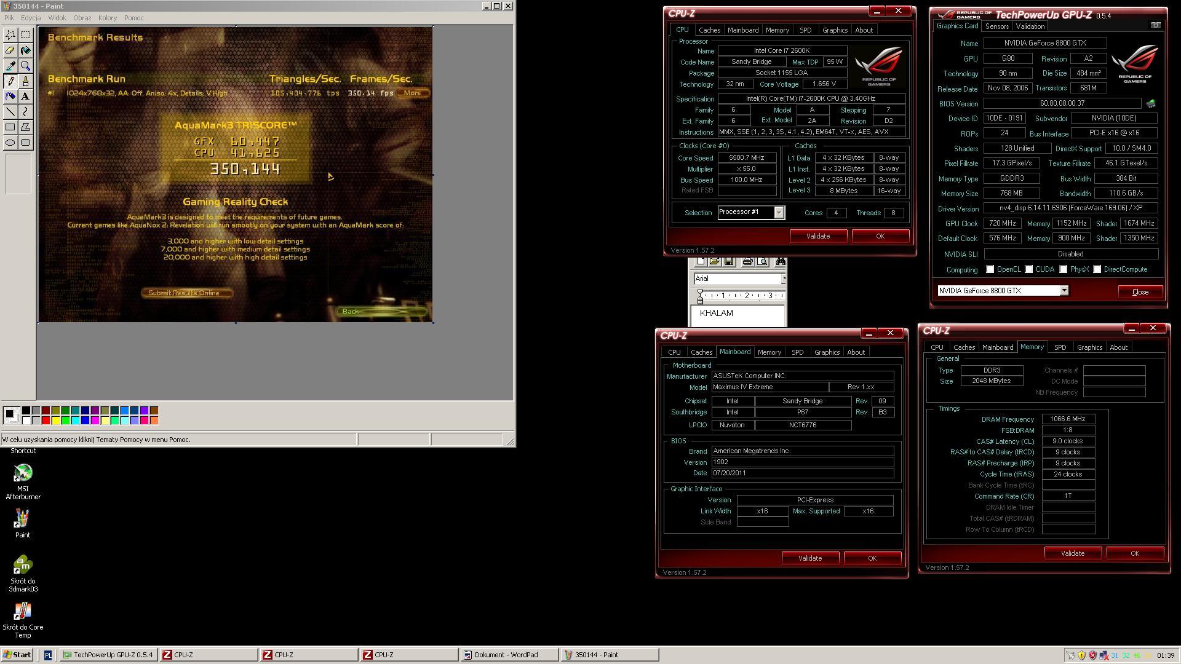The image size is (1181, 664).
Task: Click the Find binoculars icon in WordPad
Action: click(x=780, y=262)
